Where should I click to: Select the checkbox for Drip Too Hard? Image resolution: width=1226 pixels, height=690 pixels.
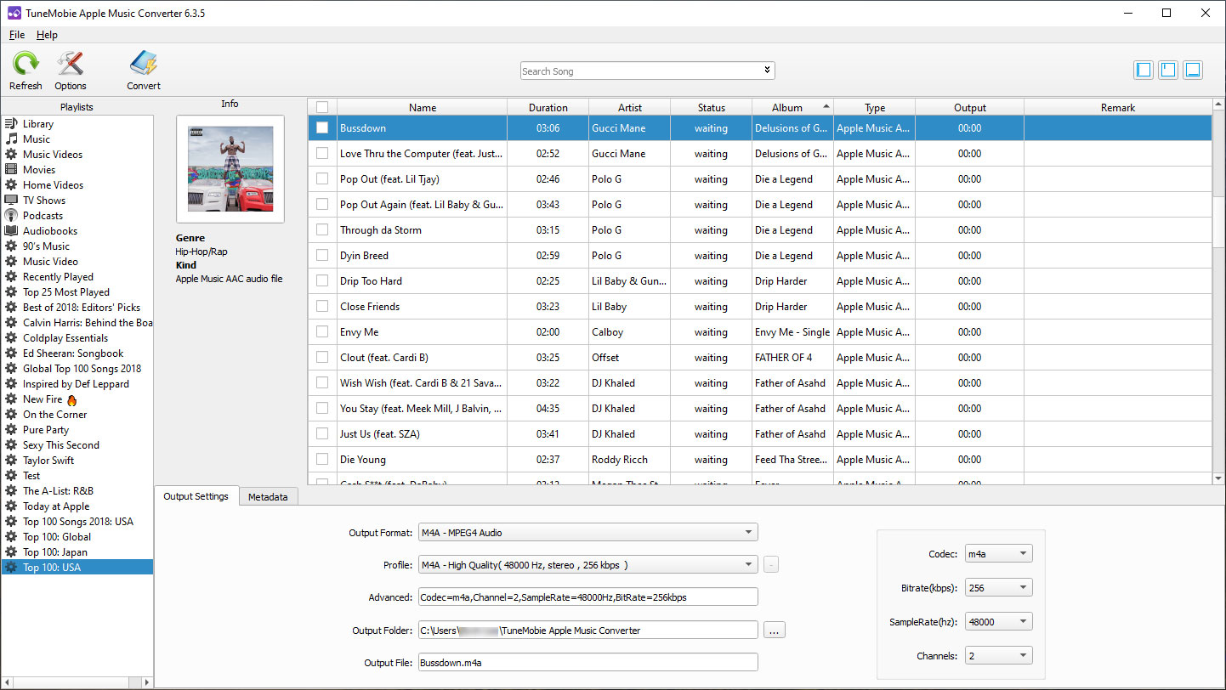pos(321,281)
